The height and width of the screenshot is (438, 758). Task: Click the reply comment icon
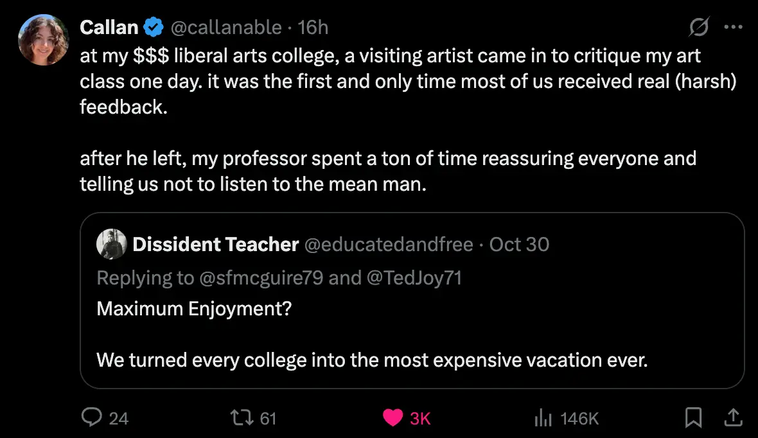(x=93, y=418)
